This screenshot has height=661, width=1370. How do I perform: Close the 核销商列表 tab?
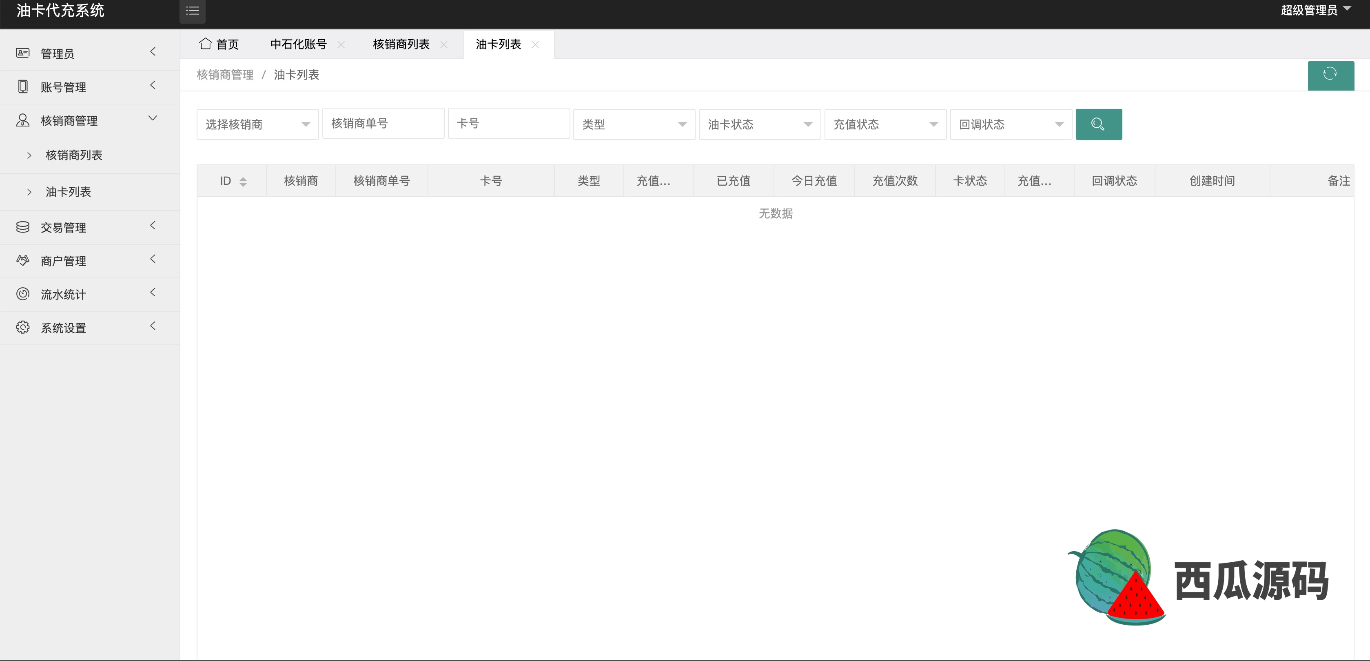tap(444, 44)
